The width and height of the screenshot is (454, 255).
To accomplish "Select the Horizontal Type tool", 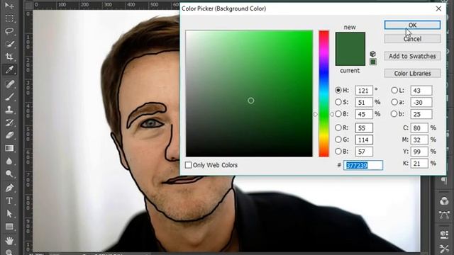I will pos(9,200).
